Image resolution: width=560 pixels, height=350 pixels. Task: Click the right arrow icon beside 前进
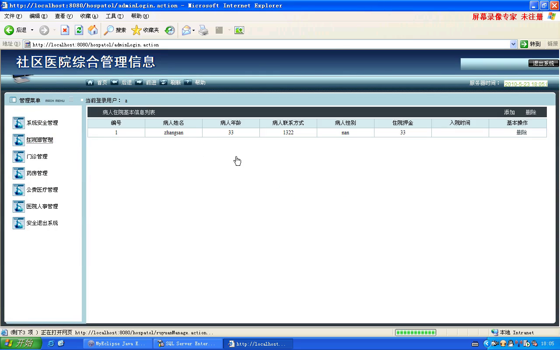(139, 82)
